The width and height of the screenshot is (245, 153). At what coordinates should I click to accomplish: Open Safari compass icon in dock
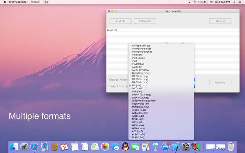(x=34, y=147)
